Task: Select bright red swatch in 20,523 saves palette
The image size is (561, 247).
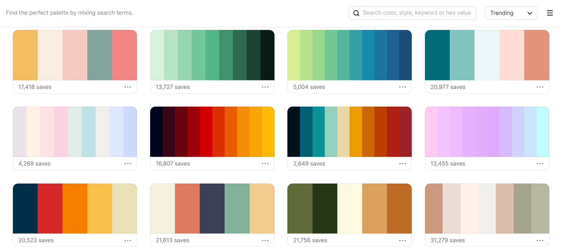Action: (x=50, y=208)
